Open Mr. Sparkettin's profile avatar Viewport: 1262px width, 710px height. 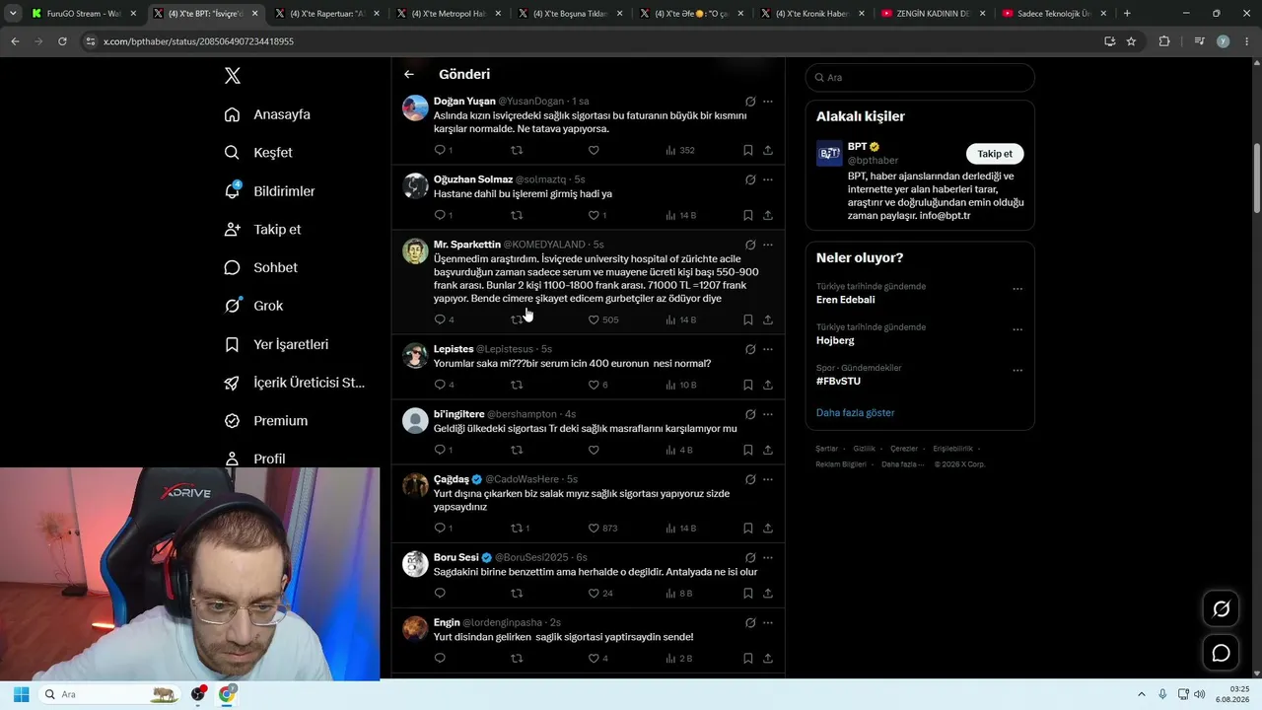pos(415,251)
